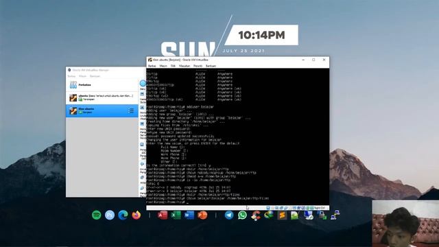
Task: Select the running Klon ubuntu machine entry
Action: tap(102, 110)
